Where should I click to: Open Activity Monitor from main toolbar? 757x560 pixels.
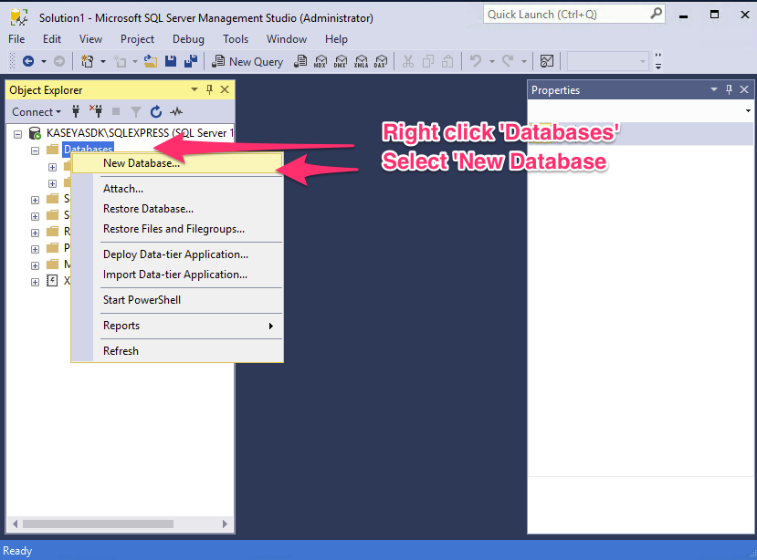pyautogui.click(x=546, y=61)
